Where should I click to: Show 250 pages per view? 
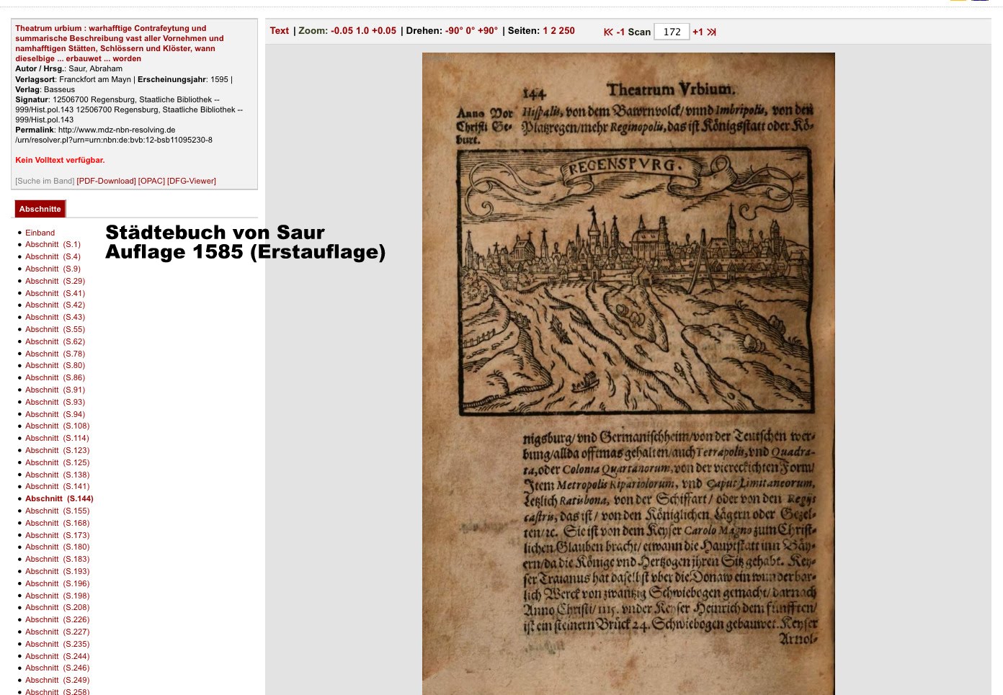coord(567,31)
